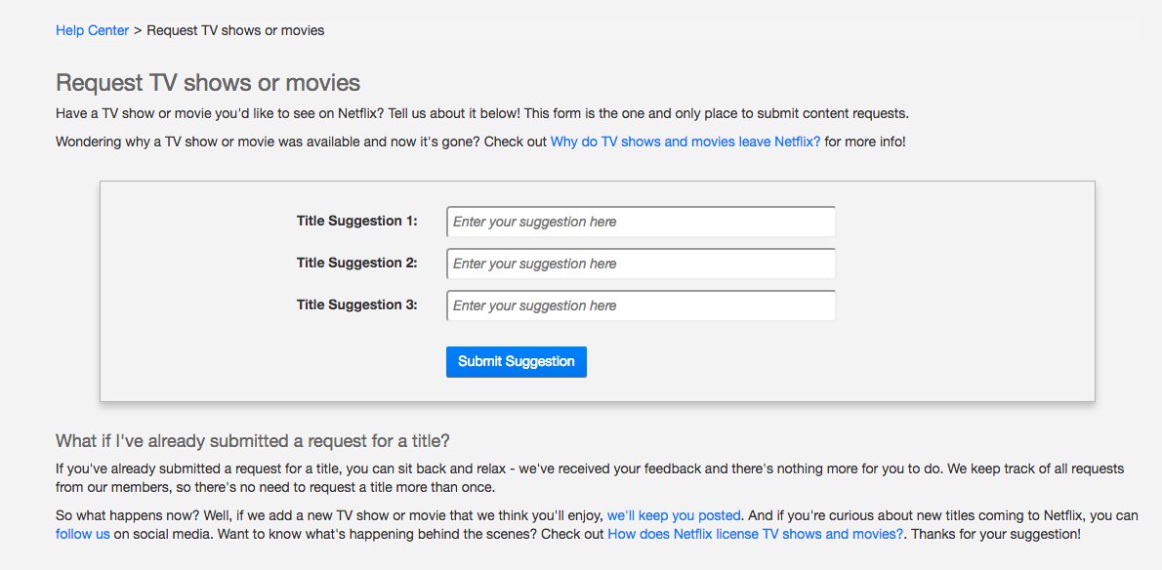Click the large 'Request TV shows or movies' heading
The width and height of the screenshot is (1162, 570).
point(208,83)
